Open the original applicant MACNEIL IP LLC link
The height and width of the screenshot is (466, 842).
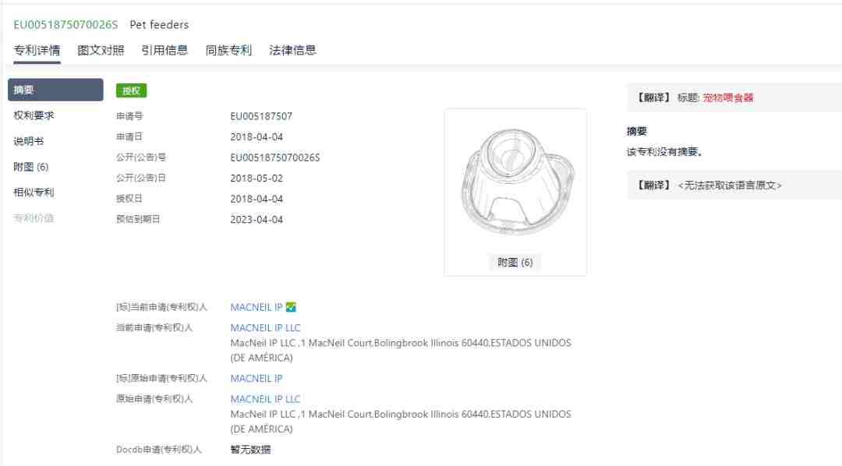tap(265, 399)
